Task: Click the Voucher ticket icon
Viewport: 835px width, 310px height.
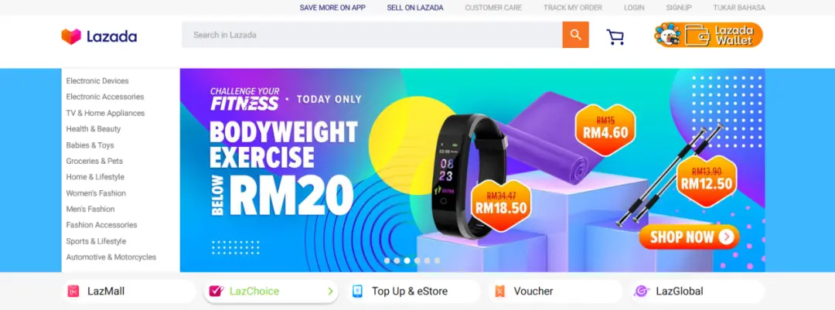Action: (499, 291)
